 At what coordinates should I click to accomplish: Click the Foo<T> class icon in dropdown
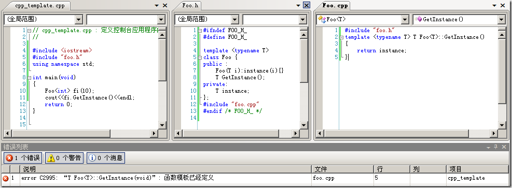click(x=322, y=20)
